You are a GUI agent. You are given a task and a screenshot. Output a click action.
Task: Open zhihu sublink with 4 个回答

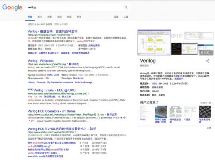coord(52,143)
